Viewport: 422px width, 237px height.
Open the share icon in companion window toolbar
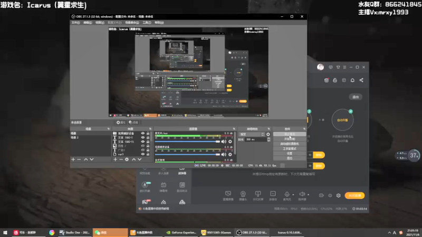tap(361, 80)
